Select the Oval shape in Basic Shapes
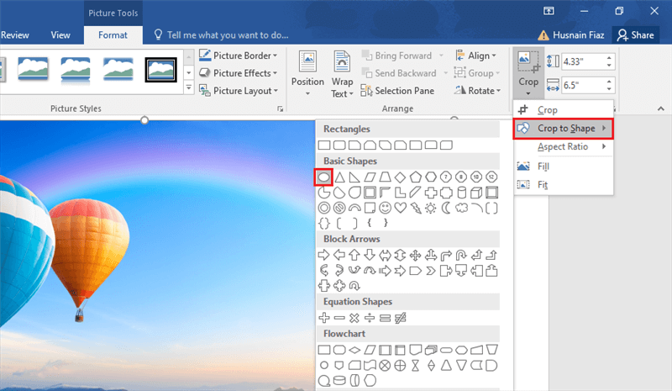This screenshot has height=391, width=672. (324, 177)
